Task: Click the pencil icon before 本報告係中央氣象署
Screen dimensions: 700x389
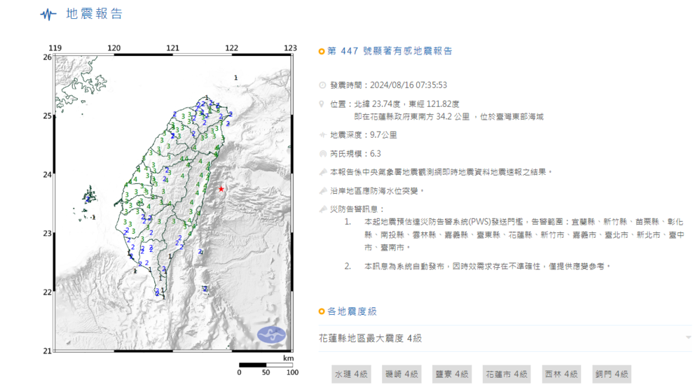Action: pyautogui.click(x=323, y=172)
